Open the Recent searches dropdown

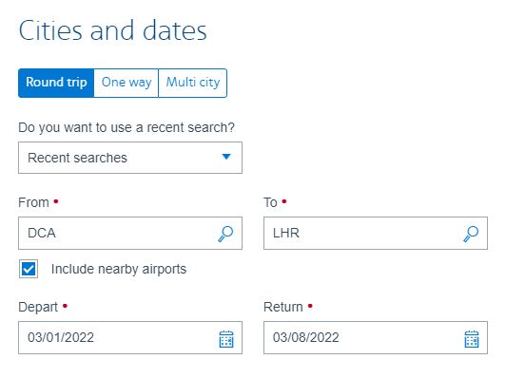coord(130,158)
